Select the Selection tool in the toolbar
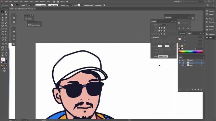This screenshot has height=121, width=216. (3, 12)
